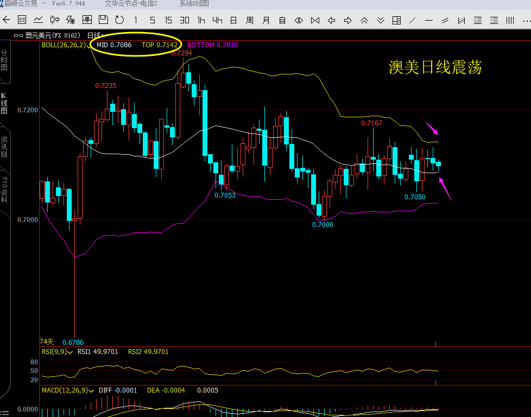
Task: Click the back arrow in the toolbar
Action: 6,20
